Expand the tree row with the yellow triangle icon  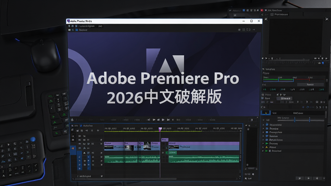click(263, 147)
